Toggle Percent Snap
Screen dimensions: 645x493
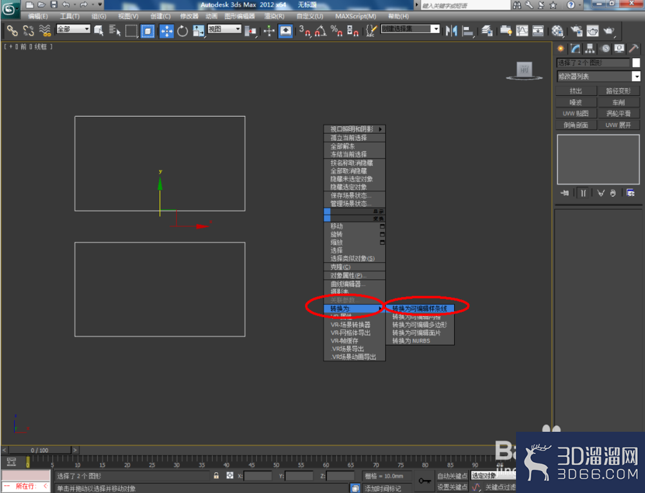(337, 31)
